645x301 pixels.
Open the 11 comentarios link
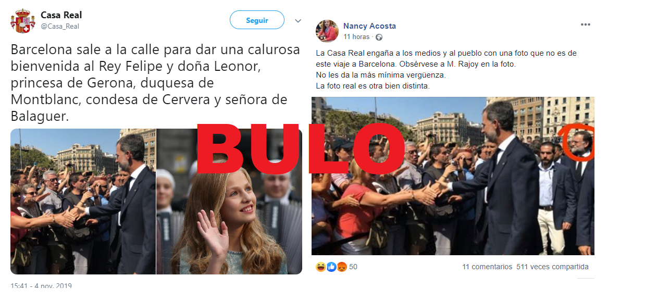(x=487, y=267)
